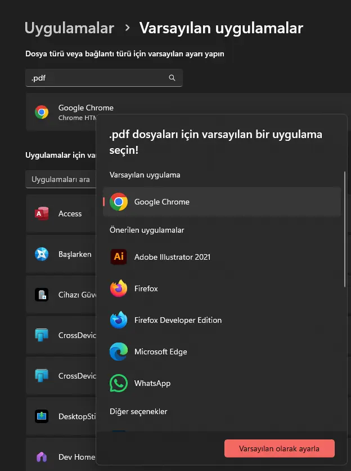Pick the Firefox Developer Edition icon
This screenshot has width=351, height=471.
pyautogui.click(x=119, y=319)
